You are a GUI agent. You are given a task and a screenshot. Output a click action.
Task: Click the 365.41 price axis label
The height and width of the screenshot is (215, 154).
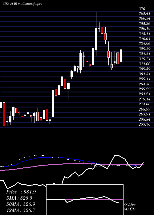(x=144, y=14)
